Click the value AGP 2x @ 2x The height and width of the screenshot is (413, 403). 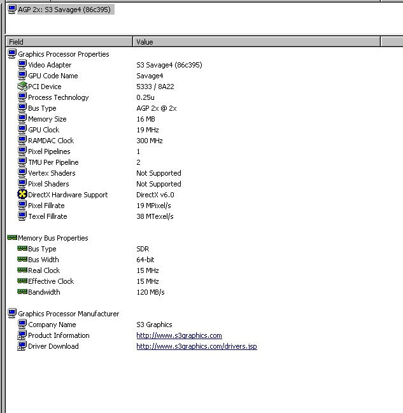157,108
